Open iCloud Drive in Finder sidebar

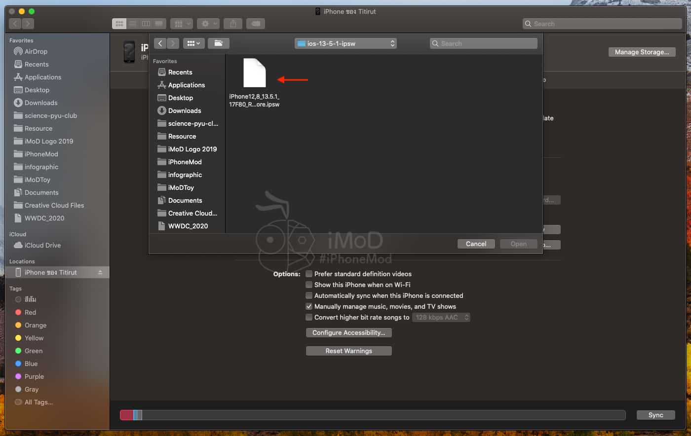[42, 245]
